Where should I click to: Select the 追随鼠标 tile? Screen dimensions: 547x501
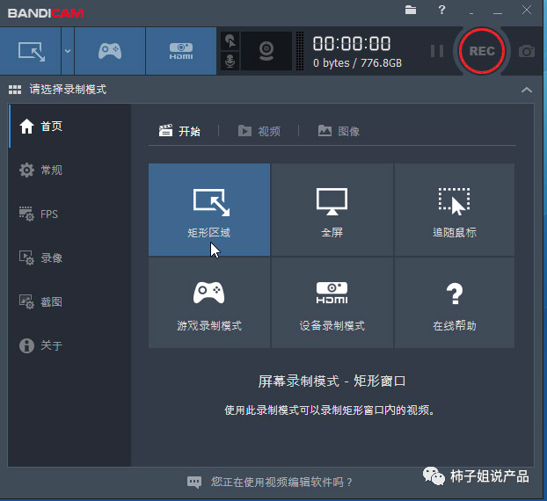coord(455,209)
